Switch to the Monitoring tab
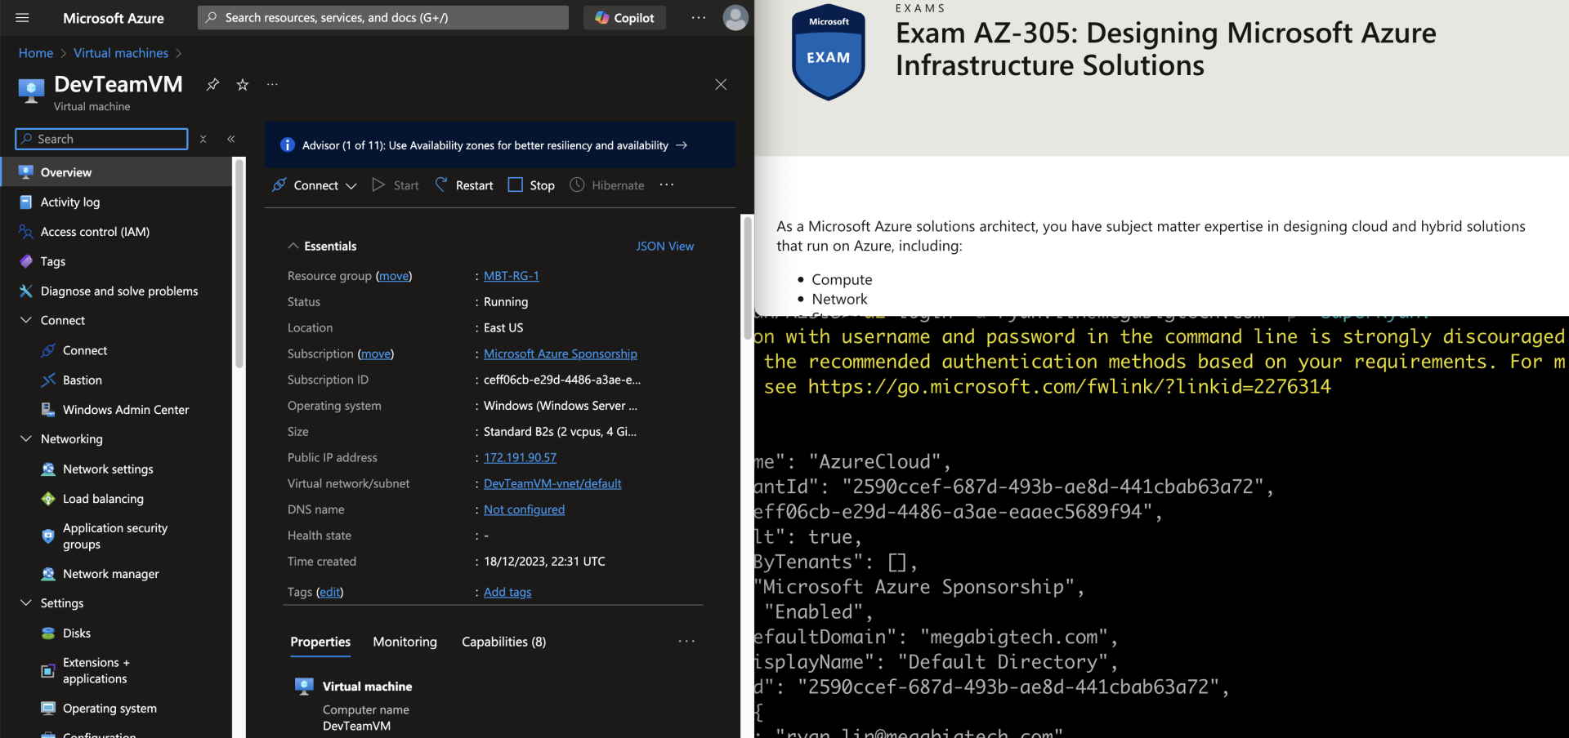1569x738 pixels. (405, 642)
